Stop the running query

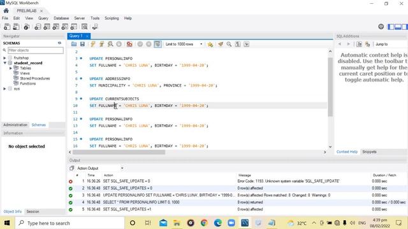point(119,44)
